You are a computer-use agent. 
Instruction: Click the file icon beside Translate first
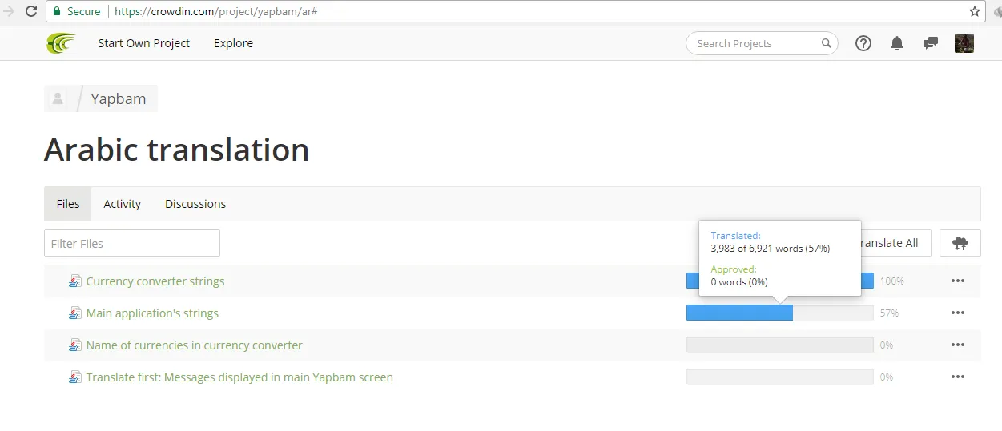coord(74,377)
